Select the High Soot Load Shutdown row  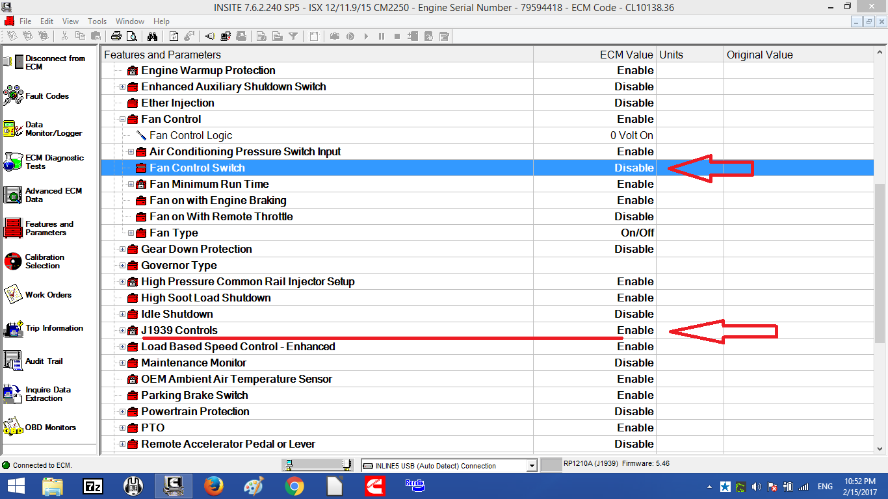(488, 298)
